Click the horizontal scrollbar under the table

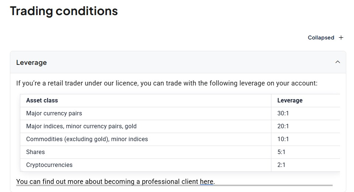(x=174, y=185)
